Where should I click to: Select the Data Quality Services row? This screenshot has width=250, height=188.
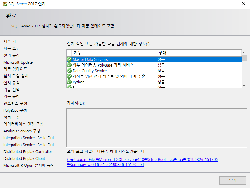pyautogui.click(x=154, y=71)
